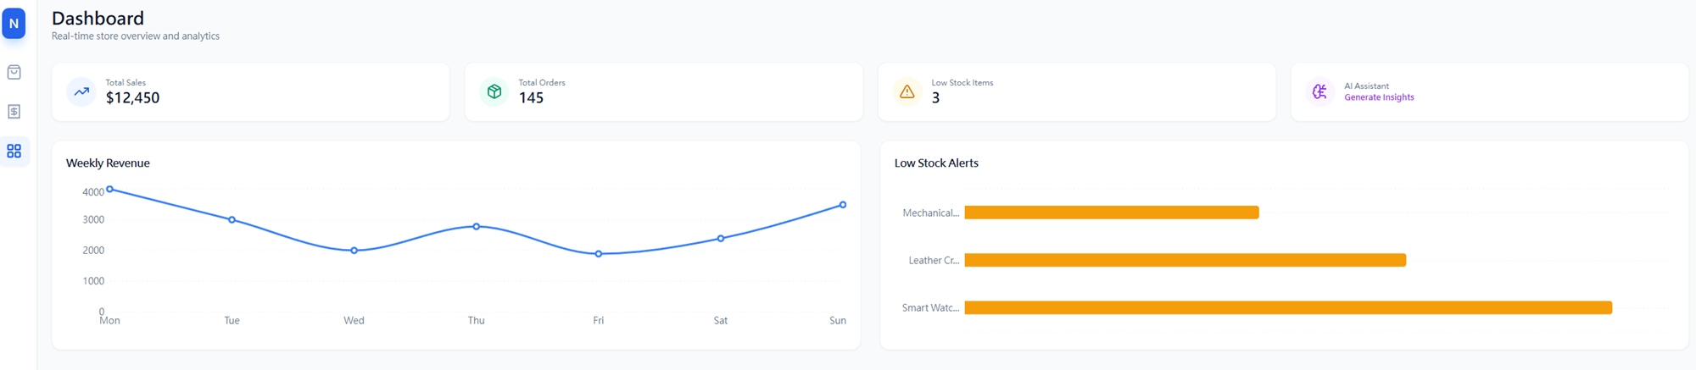The image size is (1696, 370).
Task: Click Thursday's data point on revenue chart
Action: pos(477,227)
